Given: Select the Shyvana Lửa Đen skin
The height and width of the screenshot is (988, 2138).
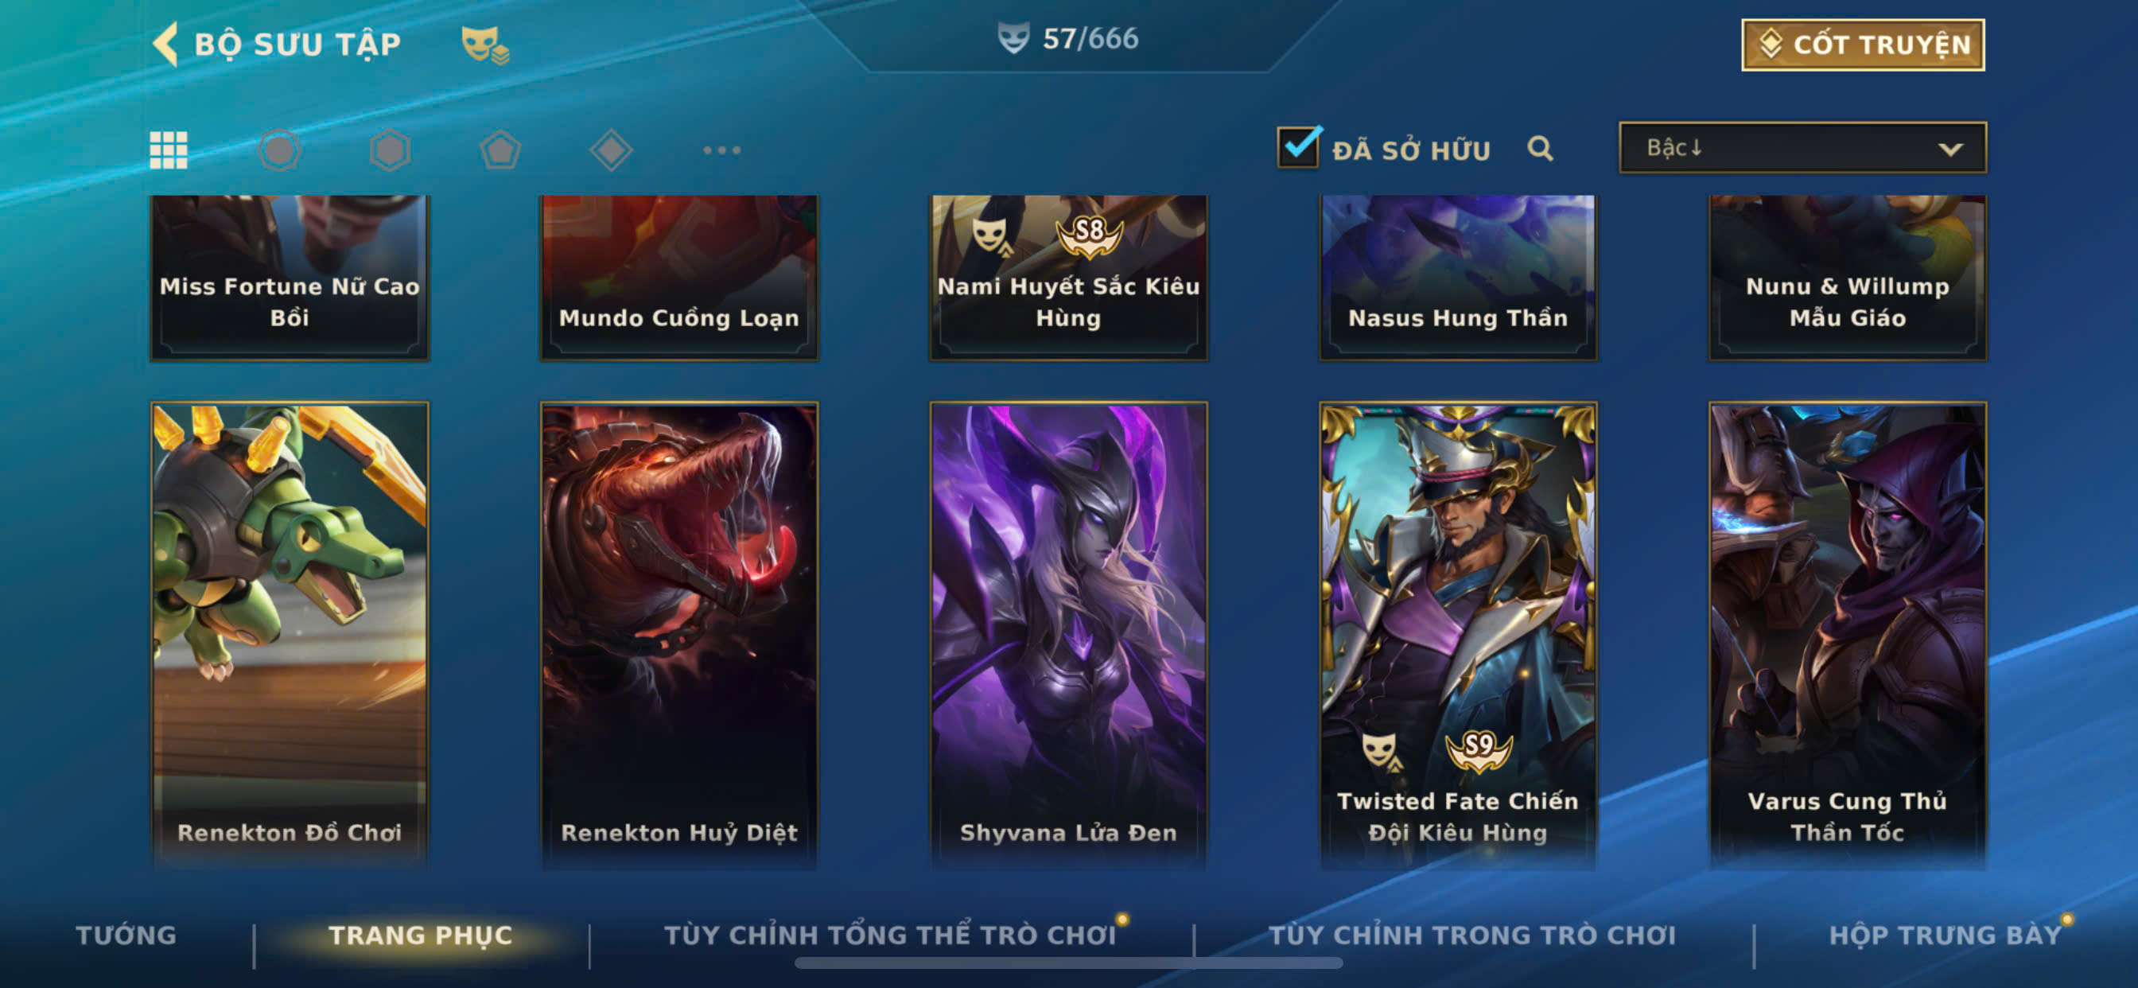Looking at the screenshot, I should point(1068,635).
